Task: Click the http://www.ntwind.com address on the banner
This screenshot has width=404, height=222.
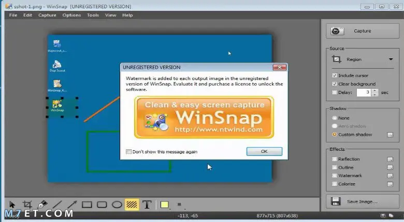Action: [x=219, y=129]
